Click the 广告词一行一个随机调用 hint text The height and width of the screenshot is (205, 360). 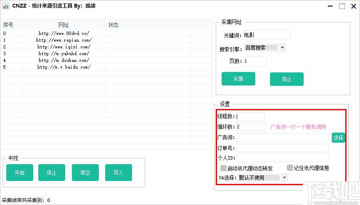click(x=298, y=127)
